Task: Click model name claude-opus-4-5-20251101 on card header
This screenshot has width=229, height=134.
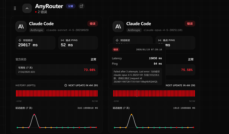Action: coord(163,30)
